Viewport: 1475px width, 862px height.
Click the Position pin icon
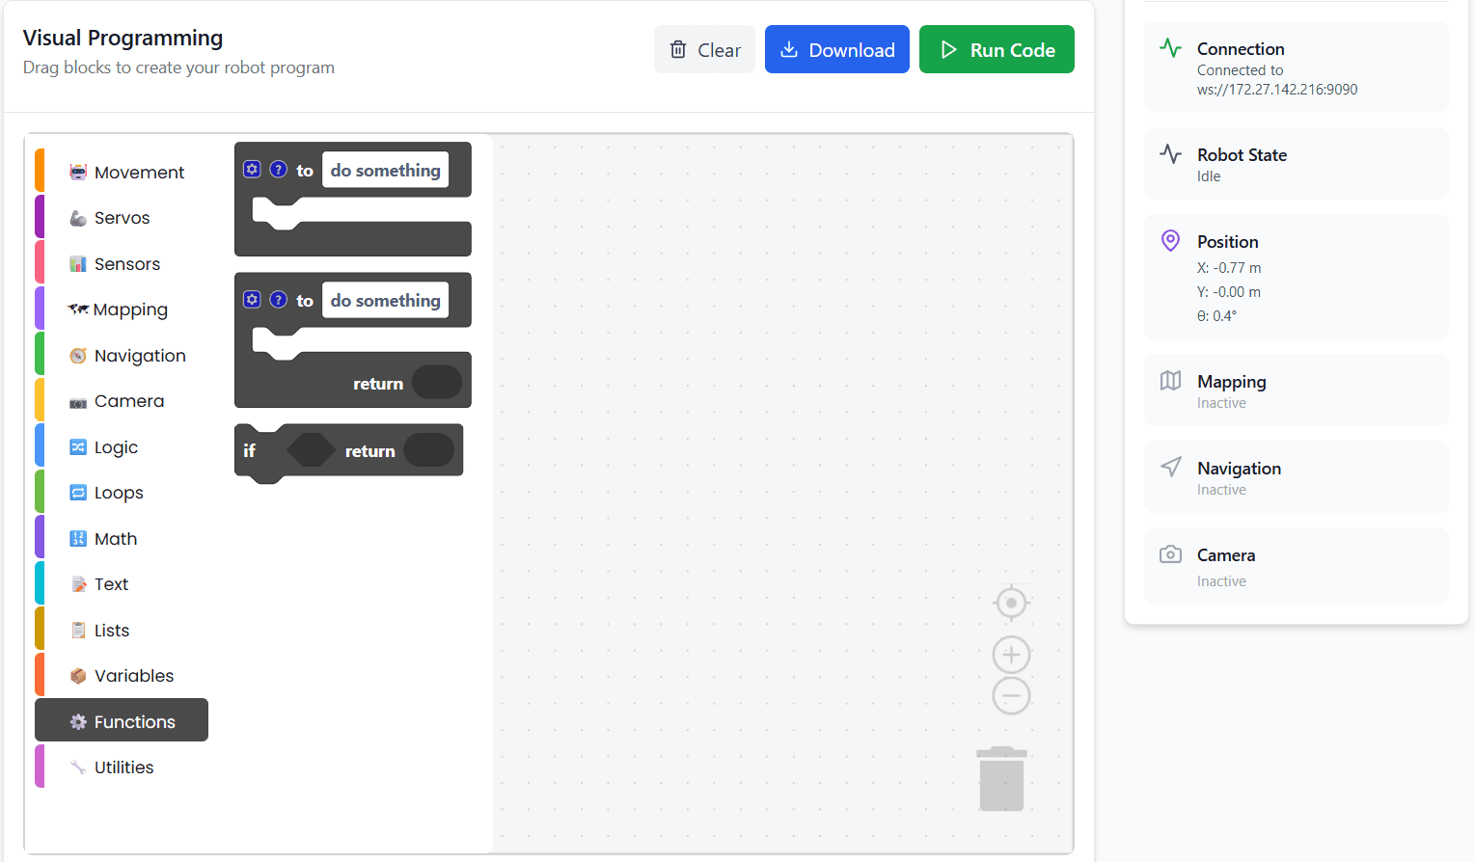click(1170, 241)
